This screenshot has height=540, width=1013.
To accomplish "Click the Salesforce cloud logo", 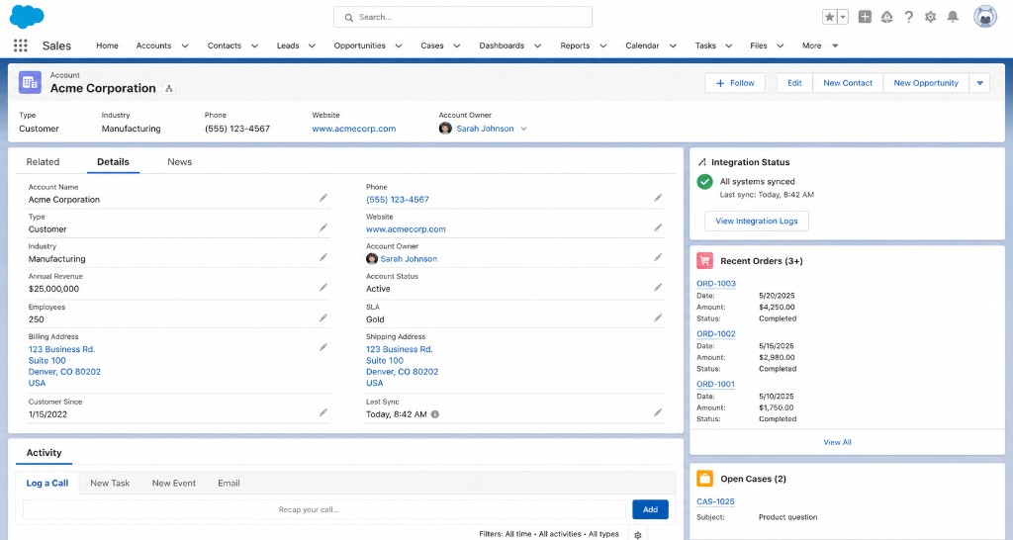I will [27, 16].
